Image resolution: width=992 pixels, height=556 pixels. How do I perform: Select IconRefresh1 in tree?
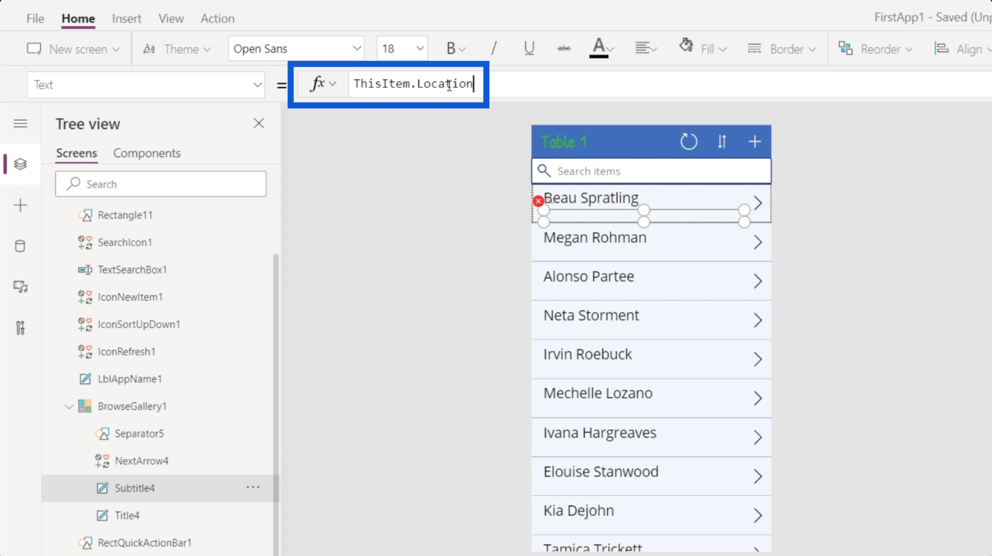click(x=126, y=352)
